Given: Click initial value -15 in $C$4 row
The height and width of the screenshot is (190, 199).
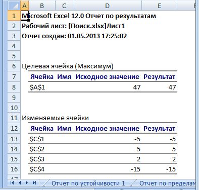Looking at the screenshot, I should tap(135, 169).
